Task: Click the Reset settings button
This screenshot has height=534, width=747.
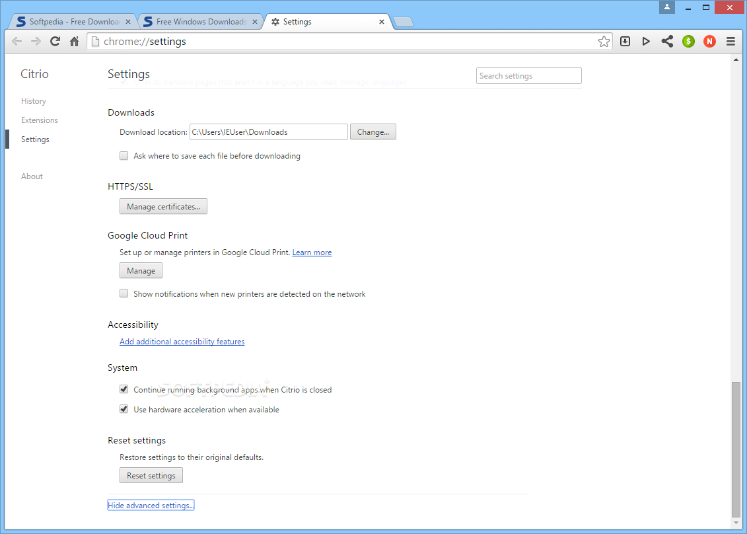Action: click(x=151, y=475)
